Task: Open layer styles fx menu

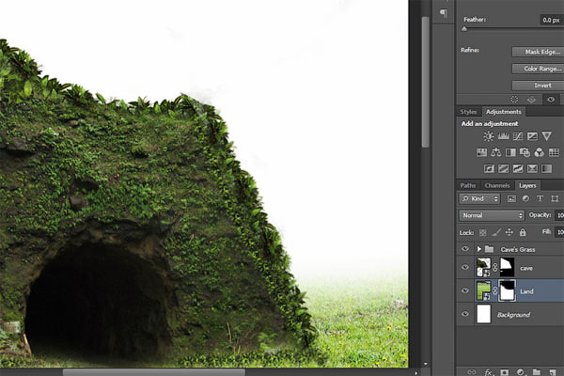Action: (488, 372)
